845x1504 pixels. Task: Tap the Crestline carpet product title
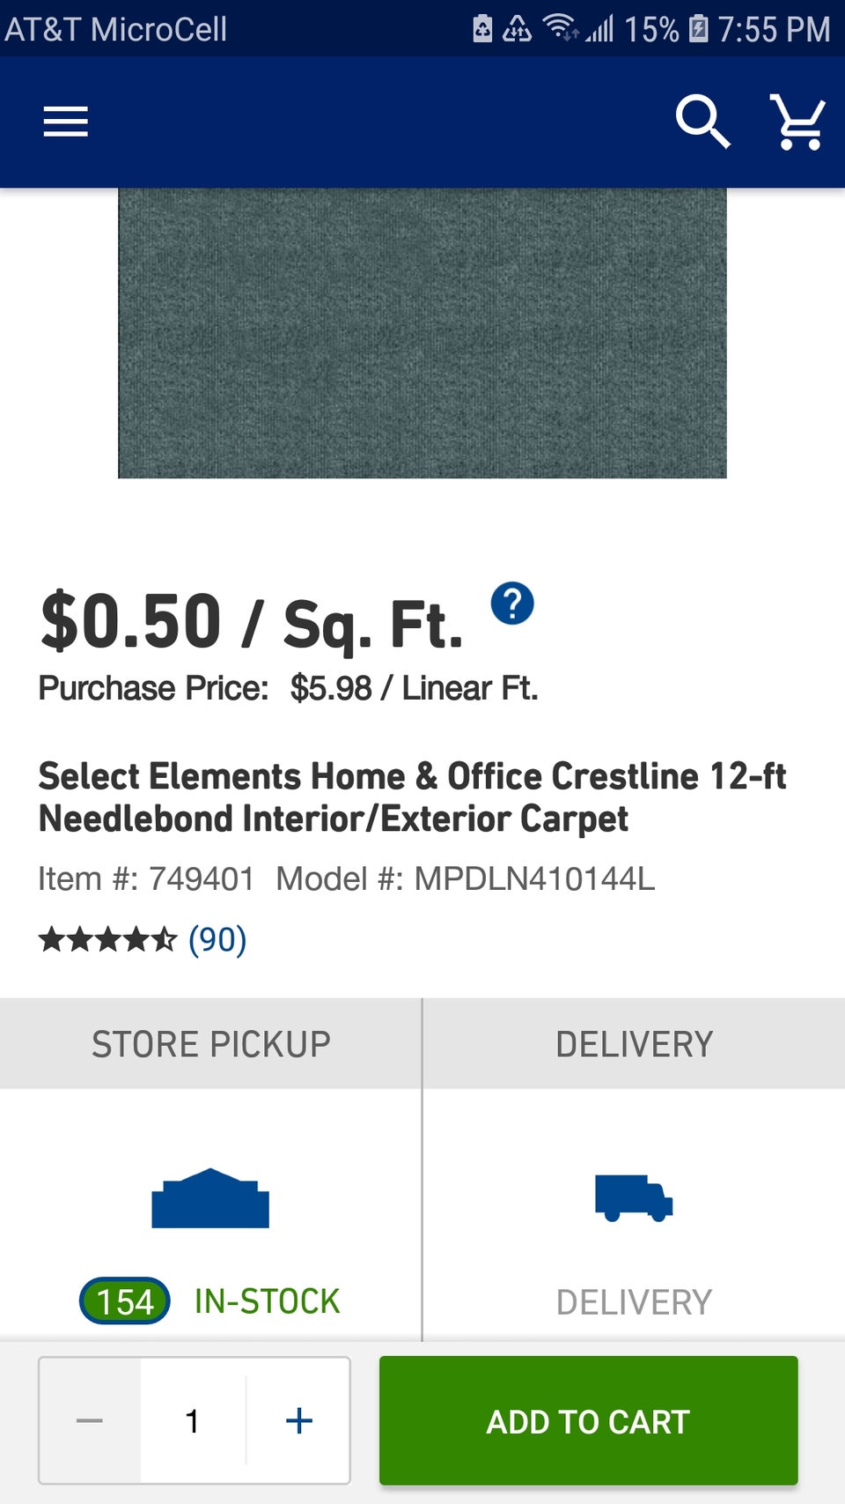pos(412,797)
